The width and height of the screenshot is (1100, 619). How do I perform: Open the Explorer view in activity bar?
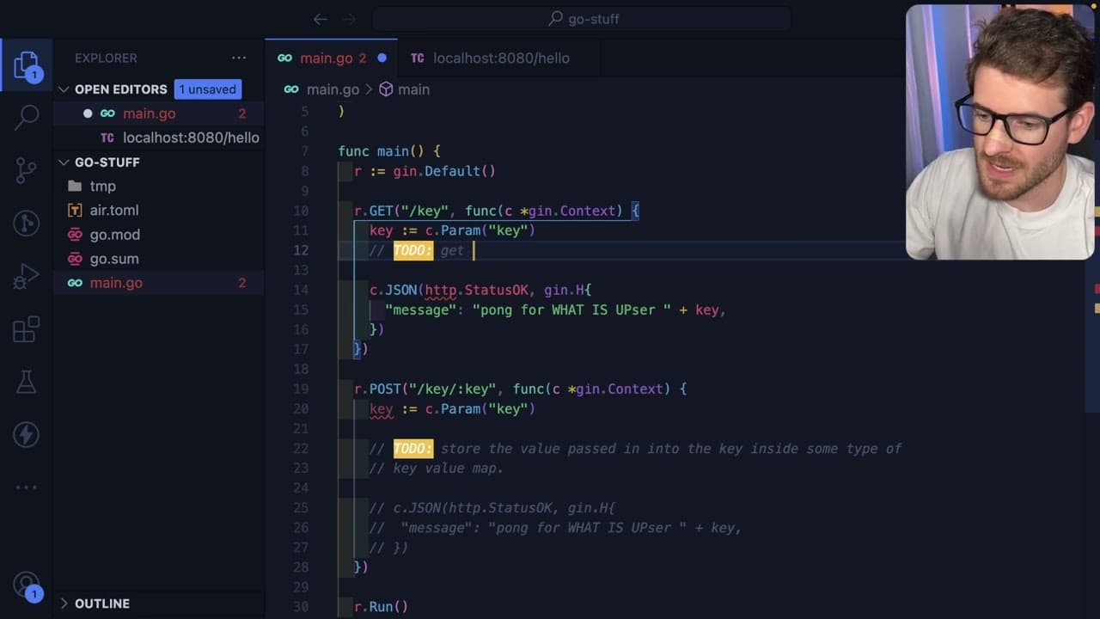pyautogui.click(x=26, y=65)
